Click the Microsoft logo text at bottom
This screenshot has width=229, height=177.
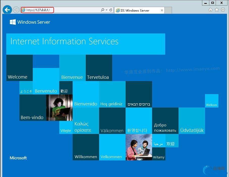18,158
